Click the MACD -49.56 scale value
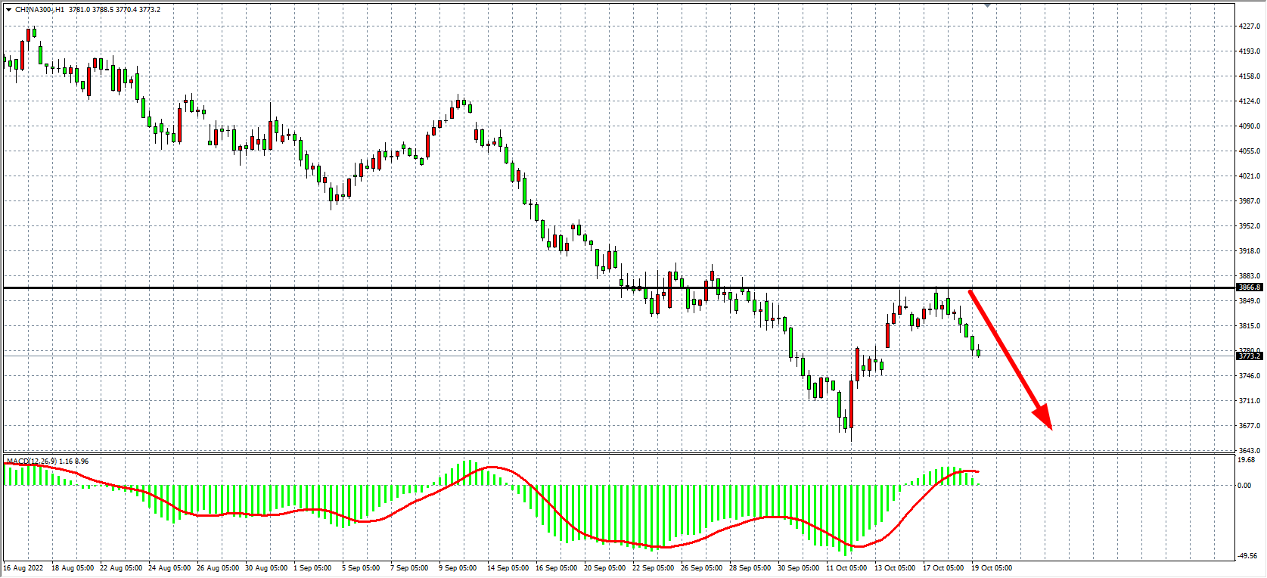 (1247, 556)
